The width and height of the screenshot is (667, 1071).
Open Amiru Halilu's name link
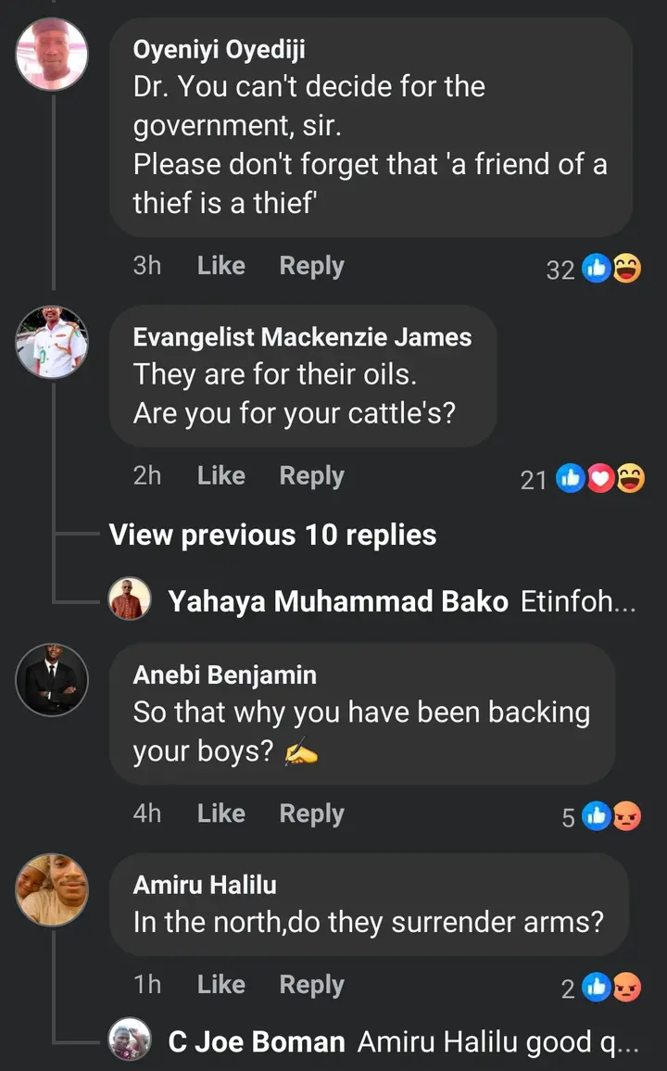coord(205,885)
